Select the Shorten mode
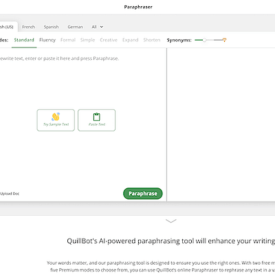This screenshot has width=275, height=275. 152,40
